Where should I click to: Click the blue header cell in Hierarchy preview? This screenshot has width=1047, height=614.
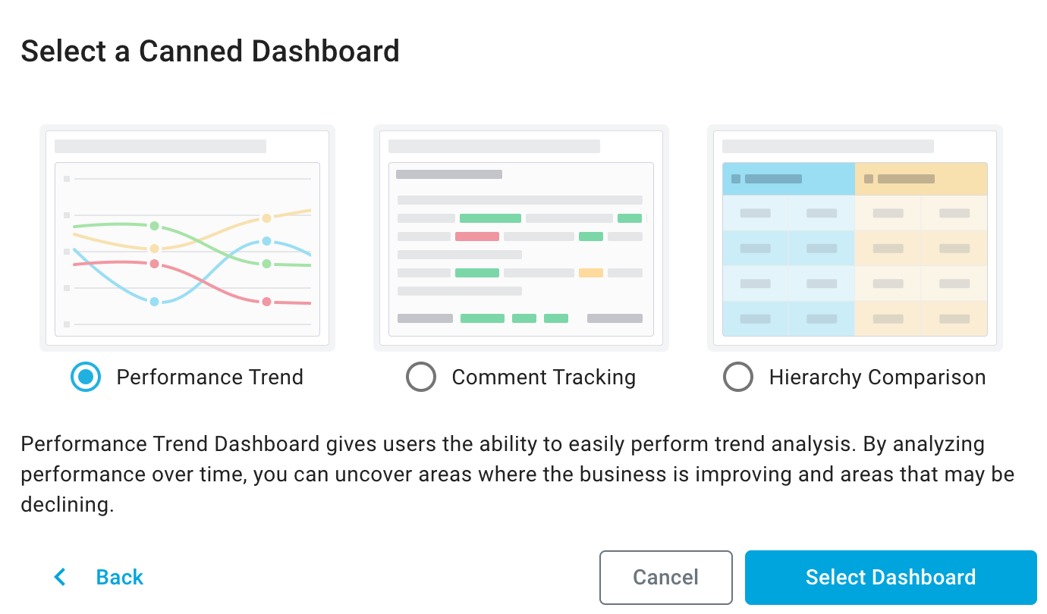pos(788,180)
